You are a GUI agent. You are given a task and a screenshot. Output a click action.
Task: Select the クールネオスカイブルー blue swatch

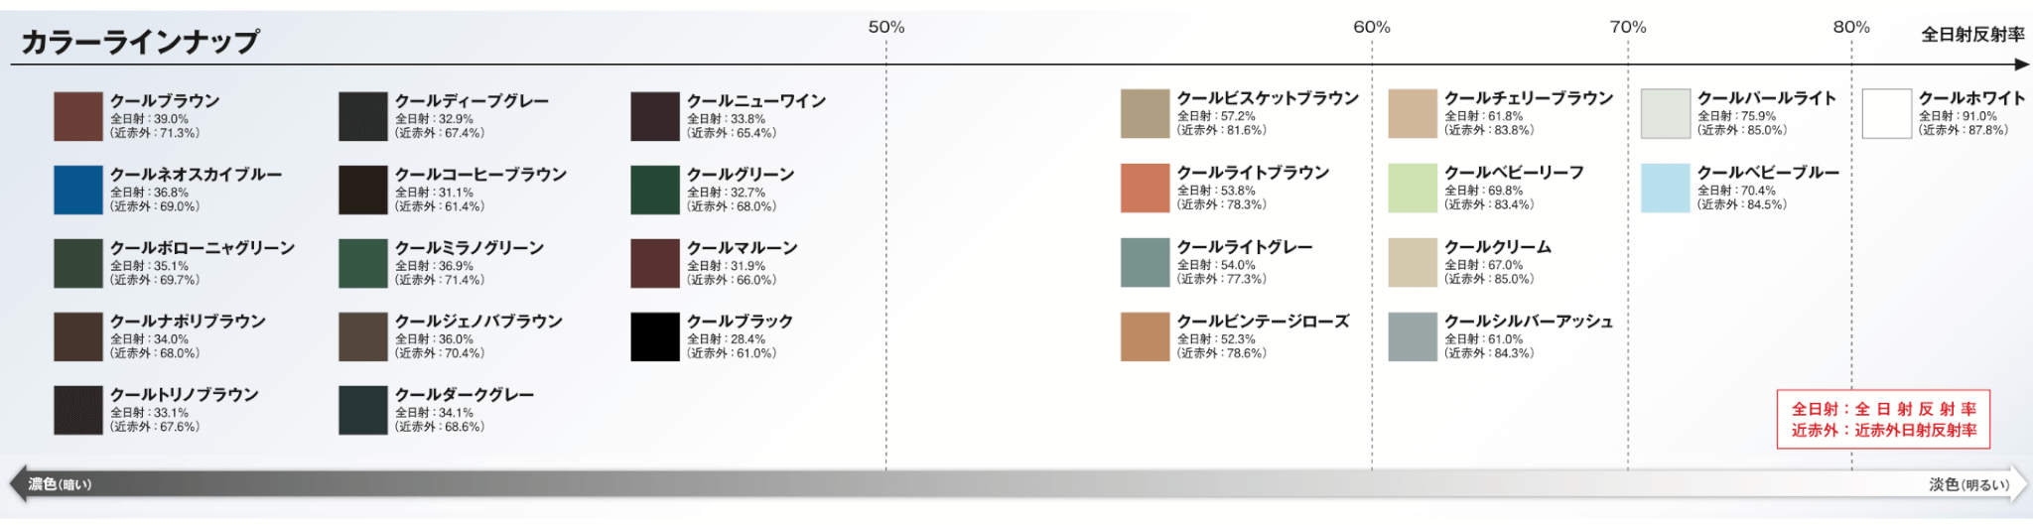pyautogui.click(x=78, y=190)
